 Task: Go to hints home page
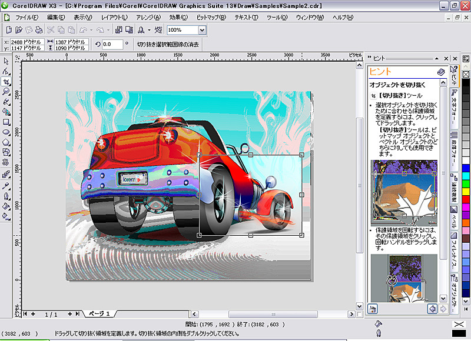pyautogui.click(x=373, y=309)
